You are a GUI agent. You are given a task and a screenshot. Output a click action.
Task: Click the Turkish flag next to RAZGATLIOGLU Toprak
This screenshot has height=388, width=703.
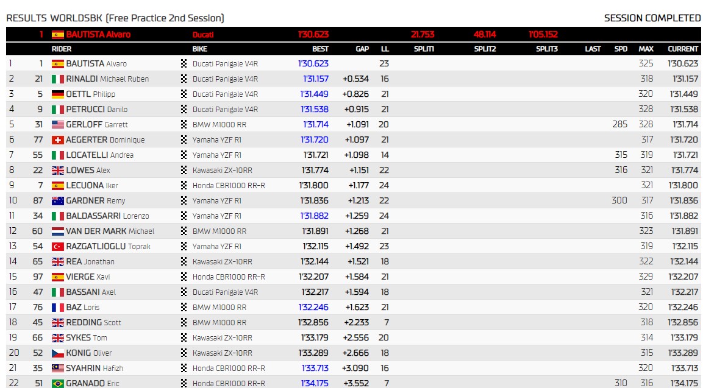coord(58,246)
